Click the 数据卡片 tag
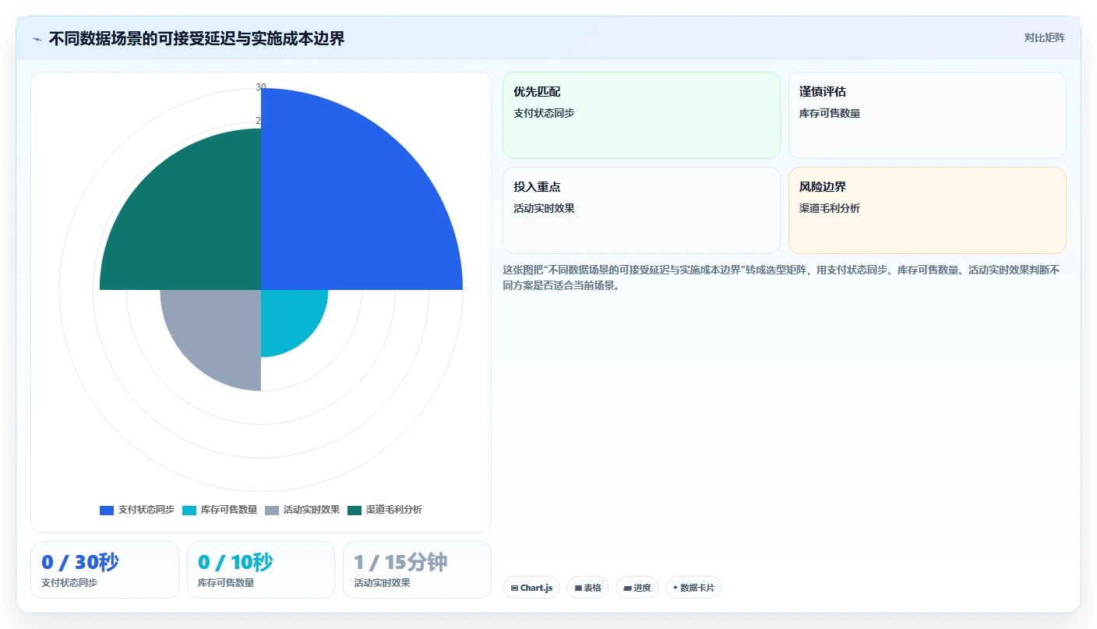Screen dimensions: 1097x629 click(x=693, y=588)
